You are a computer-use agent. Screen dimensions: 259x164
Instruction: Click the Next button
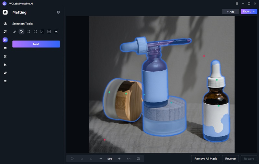pyautogui.click(x=36, y=44)
